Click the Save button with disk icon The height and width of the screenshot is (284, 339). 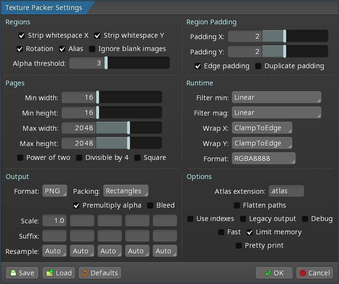click(x=22, y=273)
